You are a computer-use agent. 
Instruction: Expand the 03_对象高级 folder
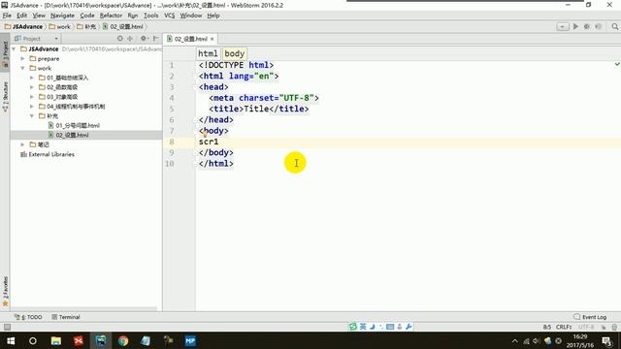click(32, 97)
